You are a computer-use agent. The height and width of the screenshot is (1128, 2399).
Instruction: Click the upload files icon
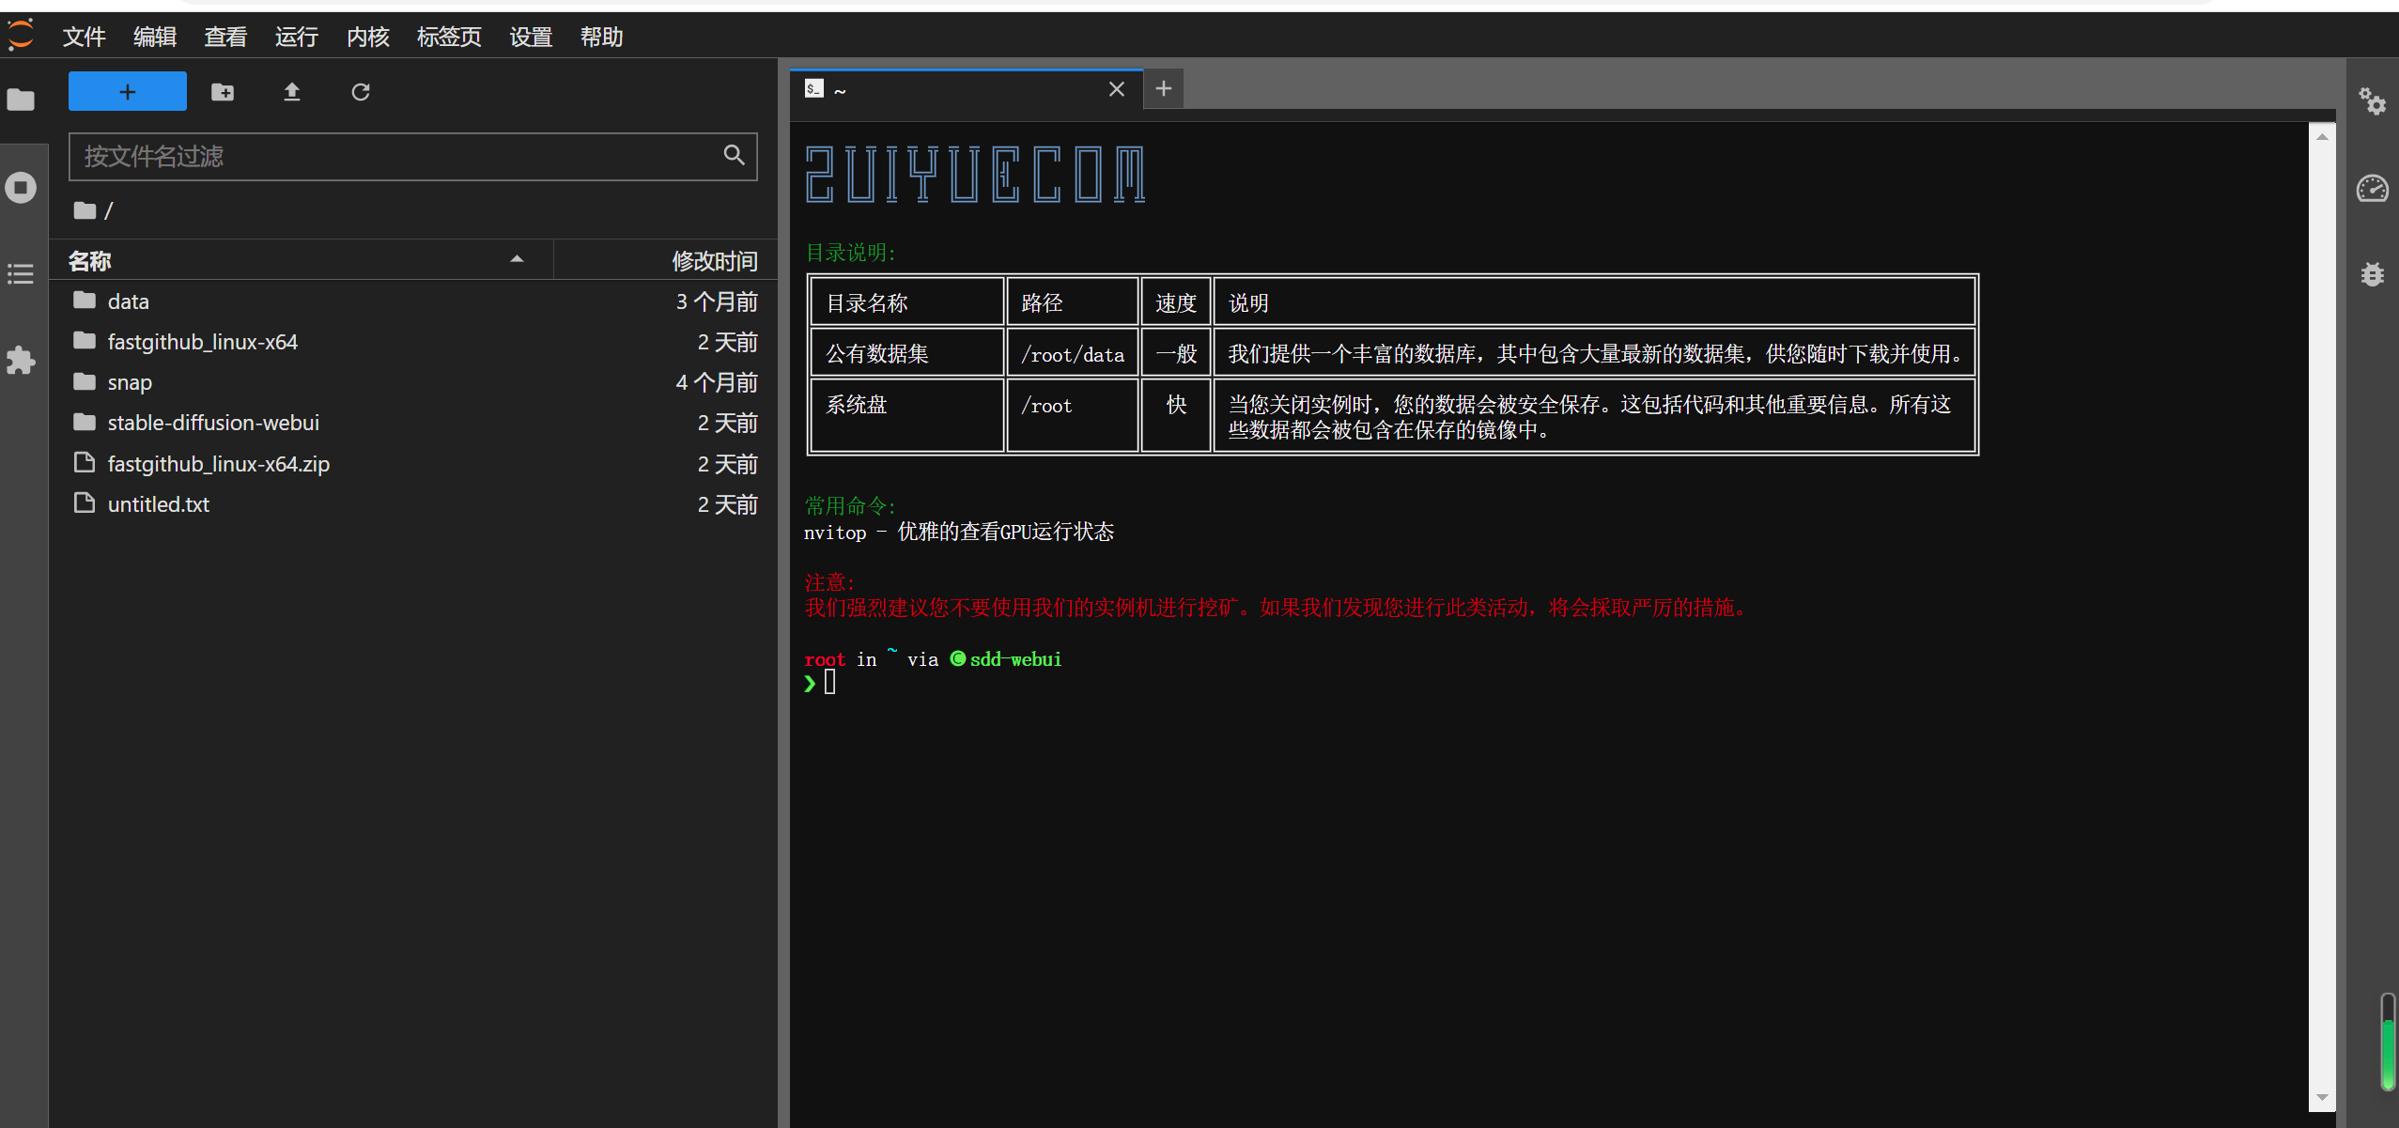tap(292, 91)
